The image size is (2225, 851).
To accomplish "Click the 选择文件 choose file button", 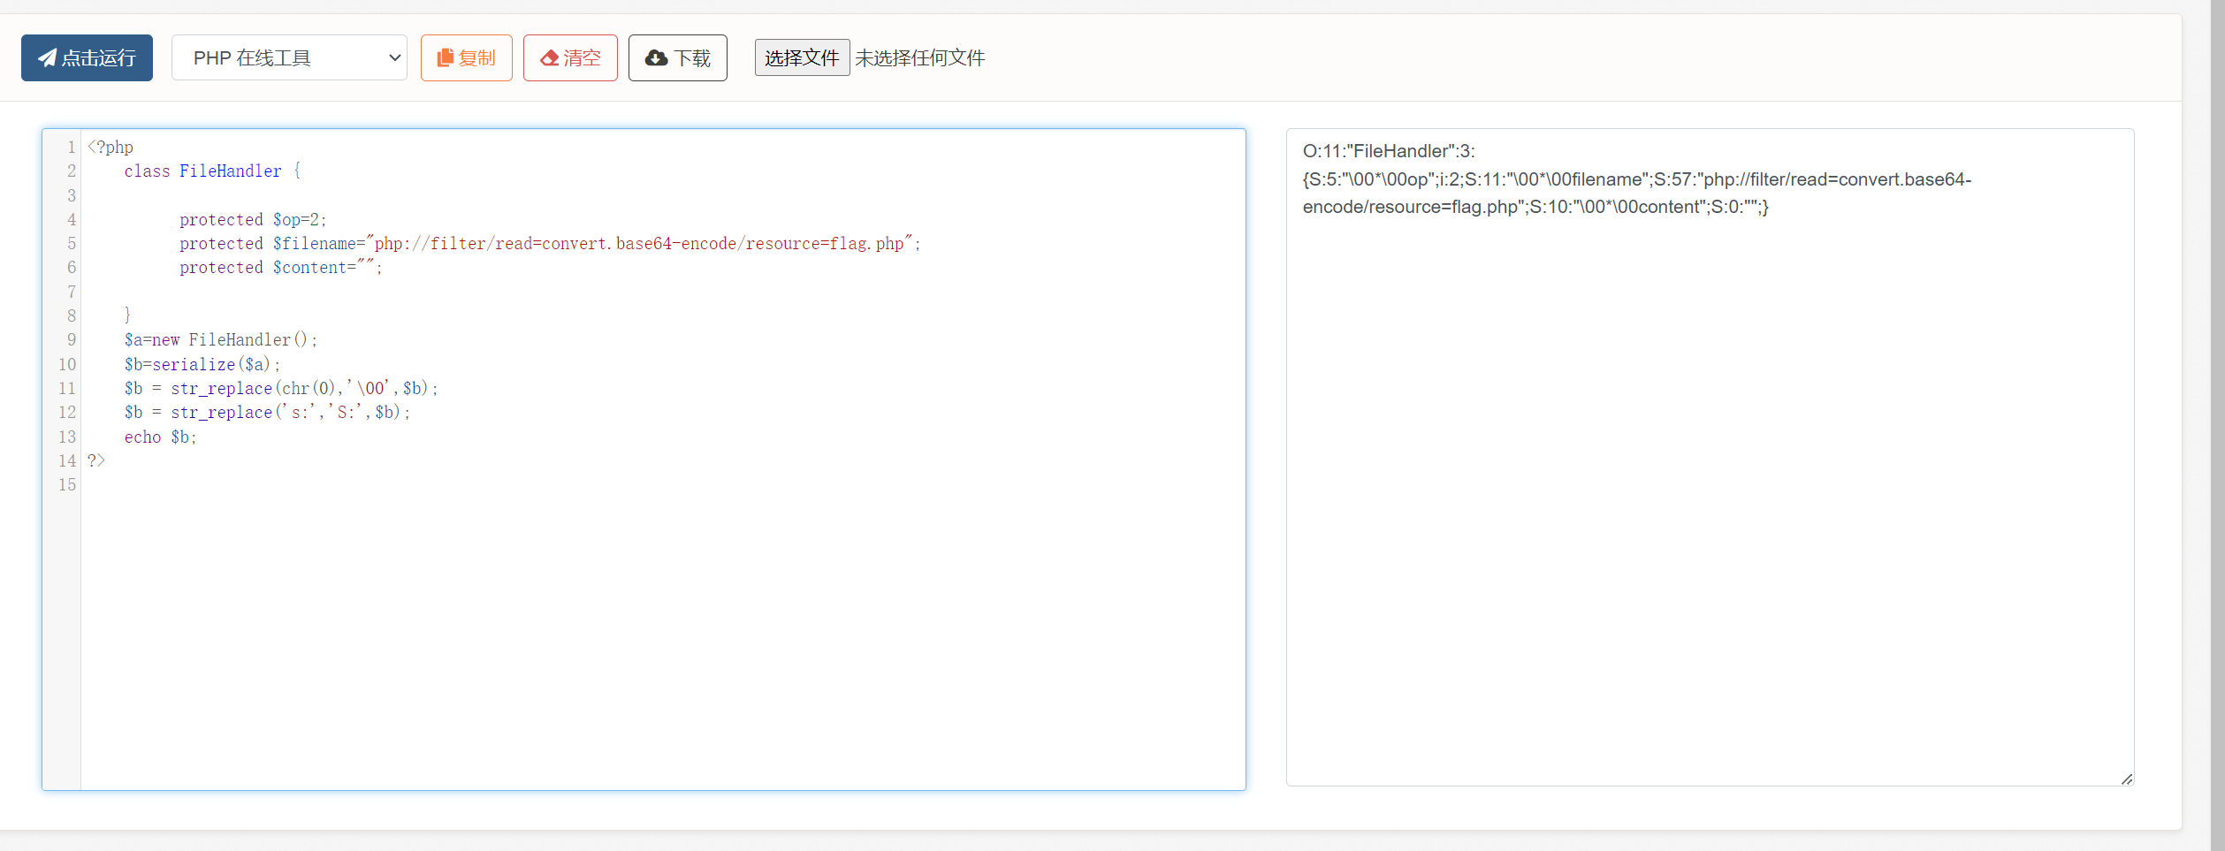I will 802,58.
